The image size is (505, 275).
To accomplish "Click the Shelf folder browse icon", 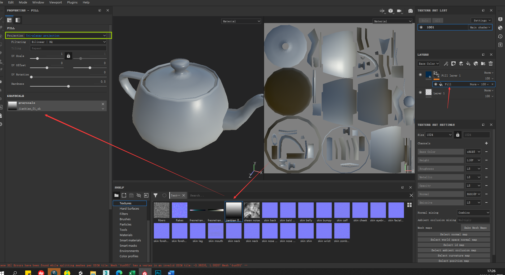I will point(116,195).
